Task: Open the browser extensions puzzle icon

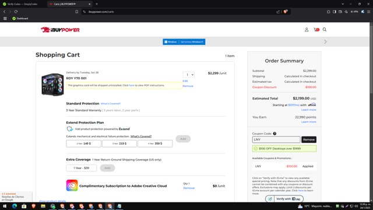Action: pyautogui.click(x=329, y=12)
